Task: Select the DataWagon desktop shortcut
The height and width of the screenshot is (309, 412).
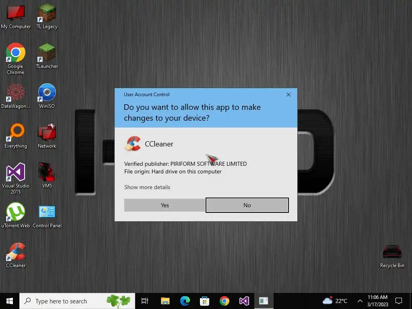Action: click(16, 96)
